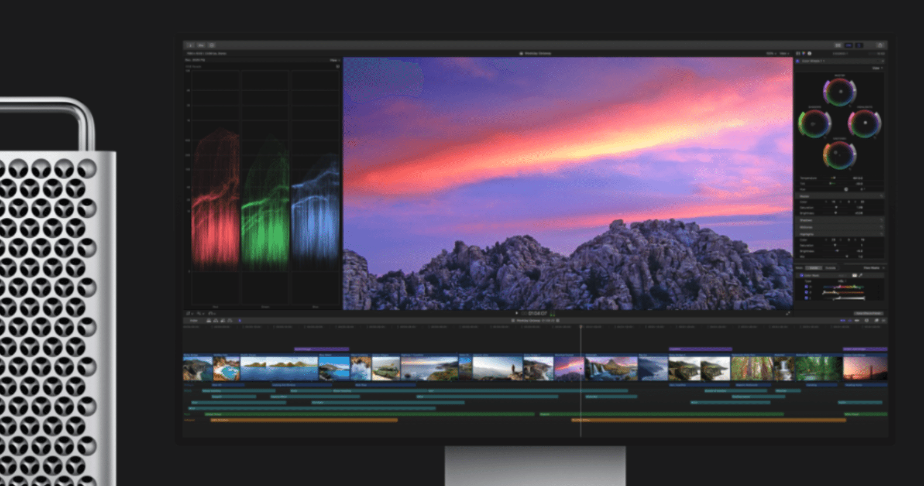Viewport: 924px width, 486px height.
Task: Select the Outside mask option
Action: [x=830, y=268]
